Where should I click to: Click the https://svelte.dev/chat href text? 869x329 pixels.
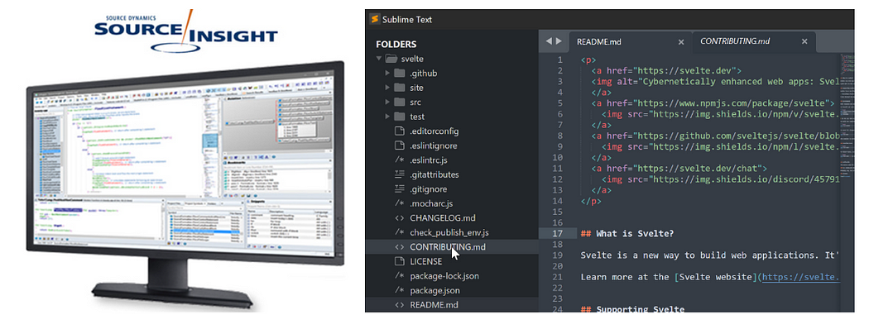701,169
